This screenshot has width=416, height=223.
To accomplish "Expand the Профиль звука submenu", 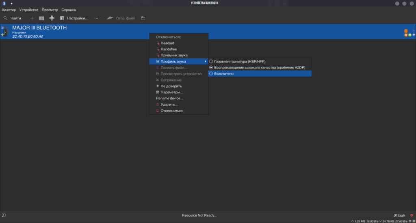I will tap(179, 62).
